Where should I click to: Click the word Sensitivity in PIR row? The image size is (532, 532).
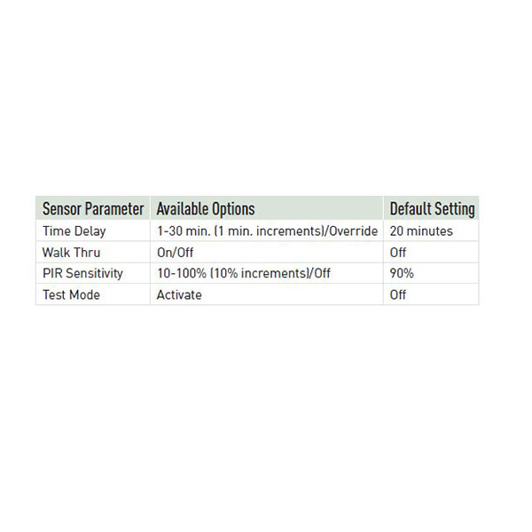click(94, 273)
